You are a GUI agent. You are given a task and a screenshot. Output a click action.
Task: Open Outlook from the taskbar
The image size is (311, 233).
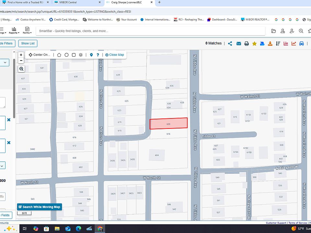[68, 229]
